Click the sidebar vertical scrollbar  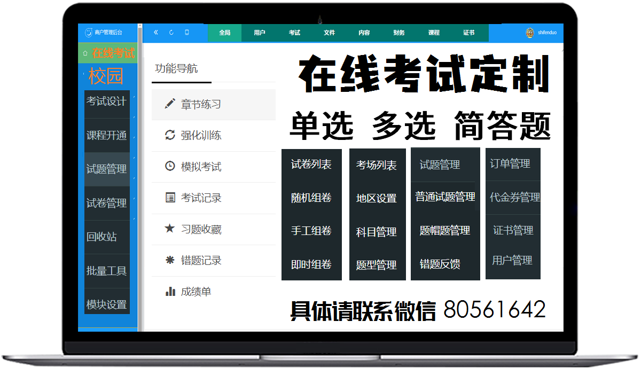pos(140,176)
